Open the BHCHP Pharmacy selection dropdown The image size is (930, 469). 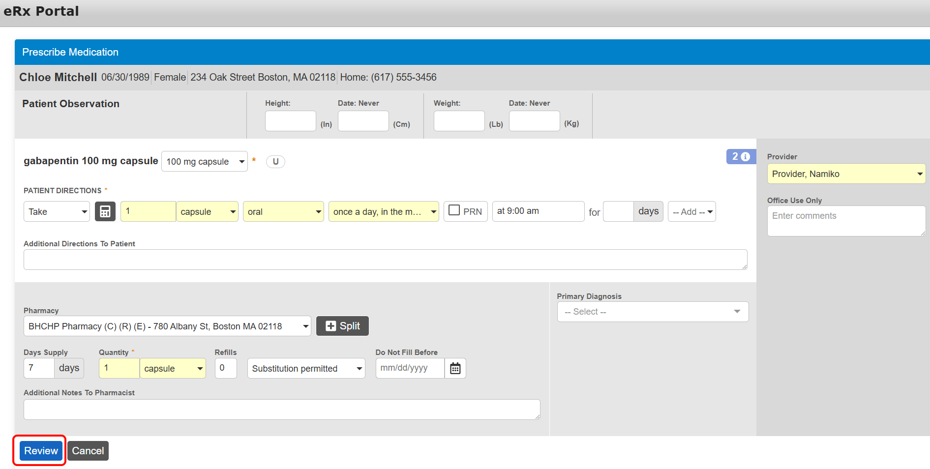[x=167, y=326]
